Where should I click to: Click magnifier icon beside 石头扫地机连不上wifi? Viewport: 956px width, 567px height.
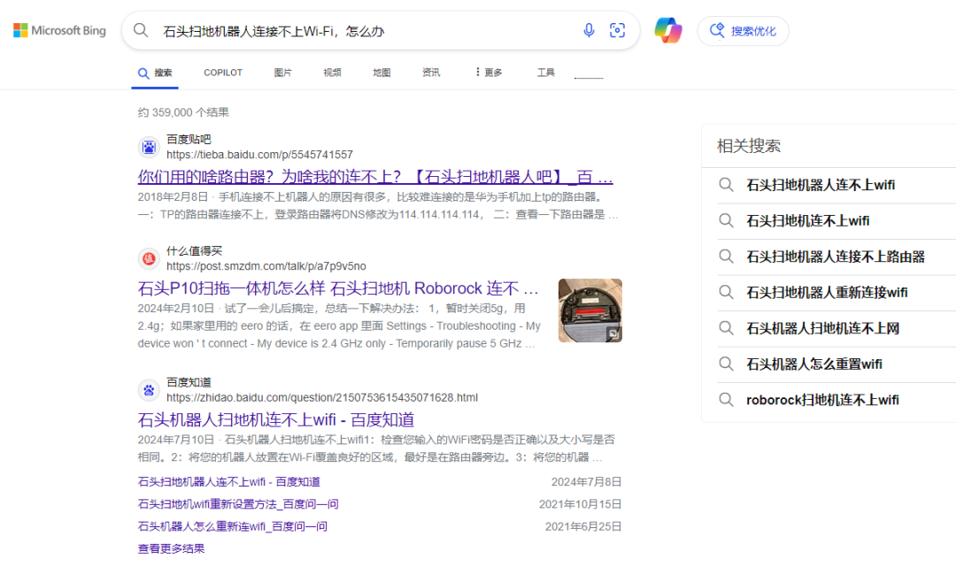click(726, 220)
